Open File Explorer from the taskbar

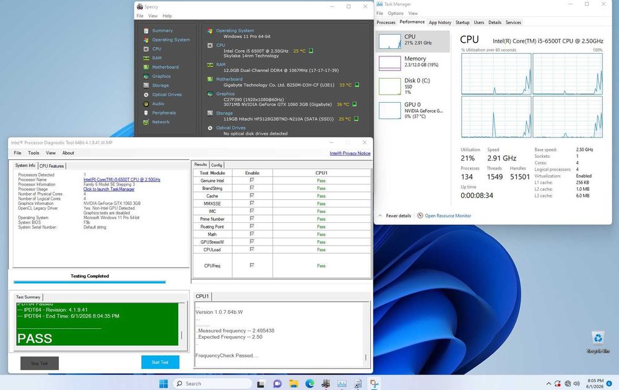click(293, 384)
